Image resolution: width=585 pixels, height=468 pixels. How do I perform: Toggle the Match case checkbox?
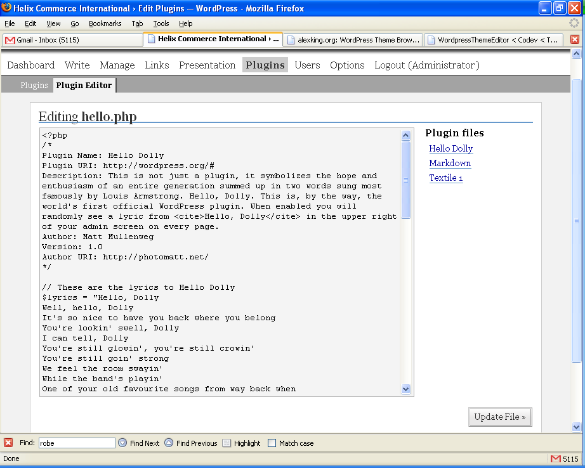(272, 443)
